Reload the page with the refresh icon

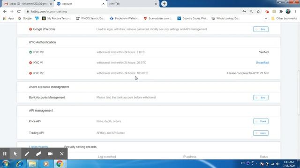pyautogui.click(x=19, y=11)
